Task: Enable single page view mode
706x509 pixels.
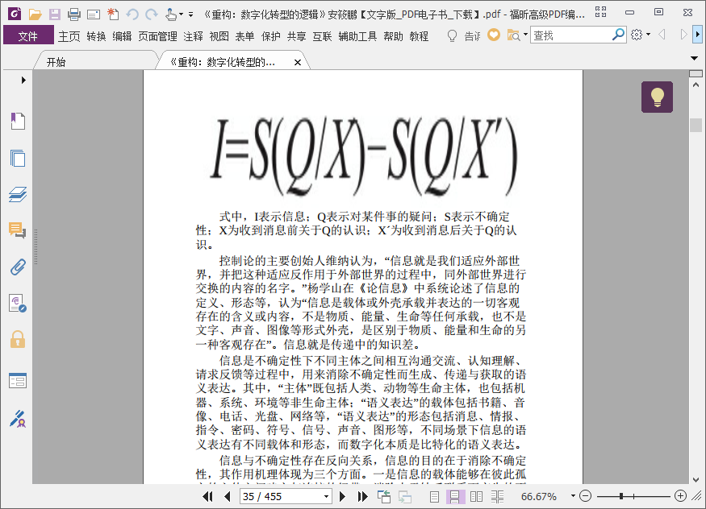Action: pos(434,496)
